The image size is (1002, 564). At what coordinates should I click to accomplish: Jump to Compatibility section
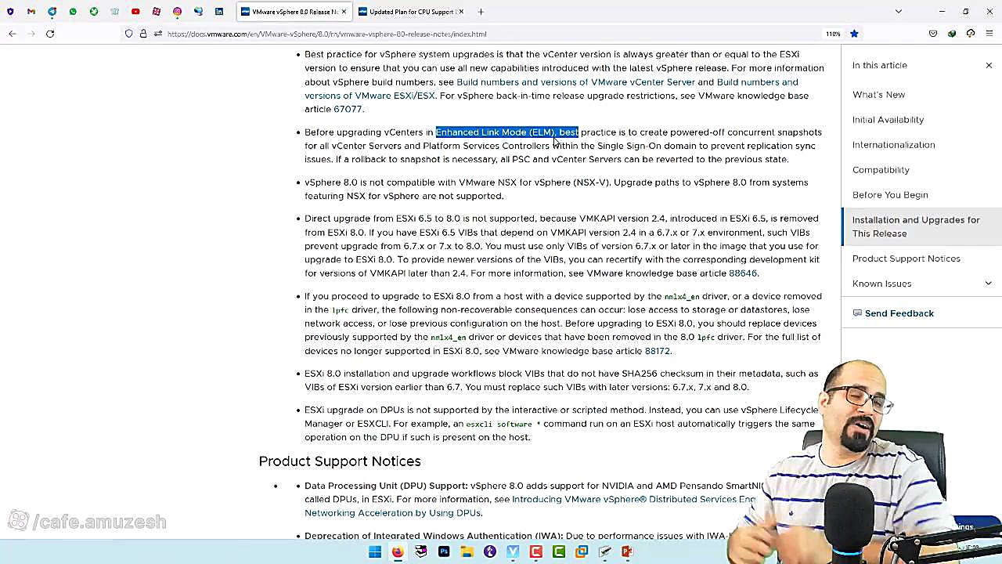point(881,170)
